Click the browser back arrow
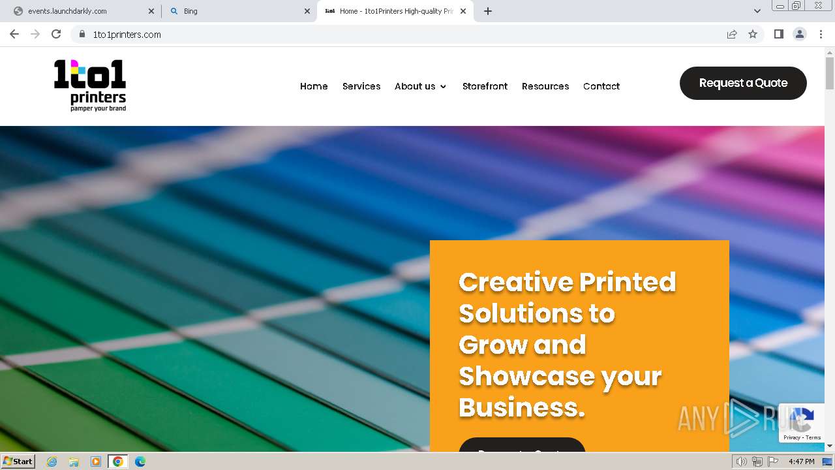Viewport: 835px width, 470px height. 14,34
